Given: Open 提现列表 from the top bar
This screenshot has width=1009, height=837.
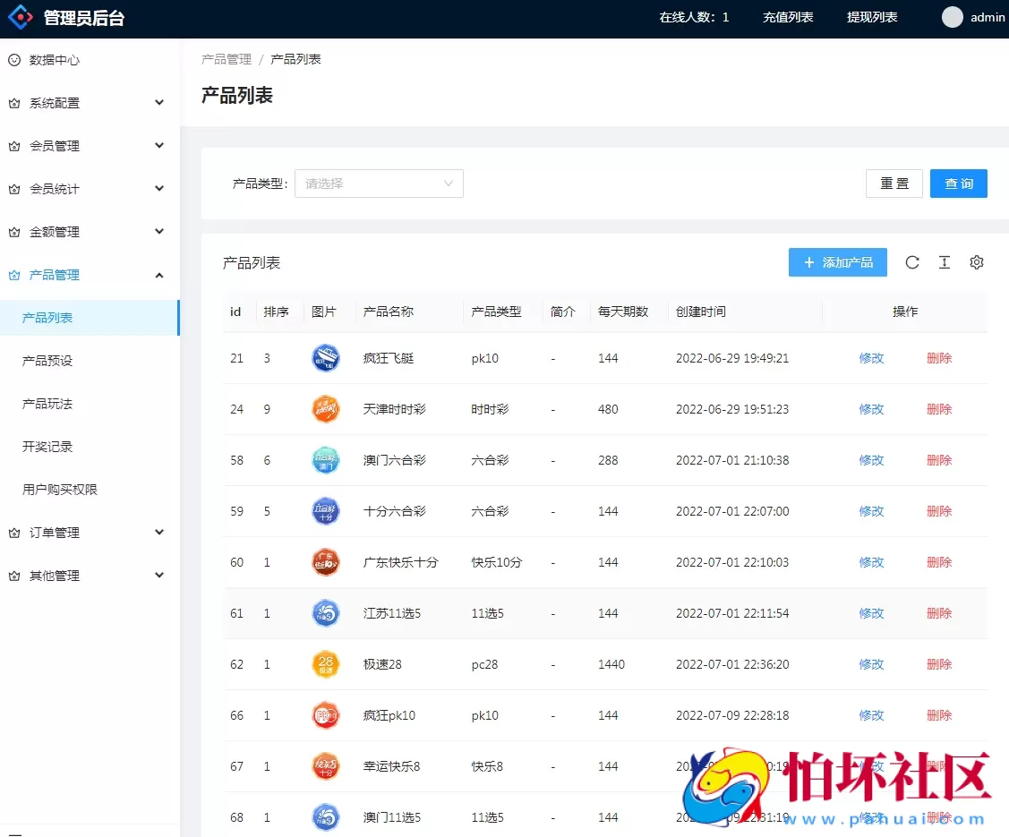Looking at the screenshot, I should (x=872, y=16).
